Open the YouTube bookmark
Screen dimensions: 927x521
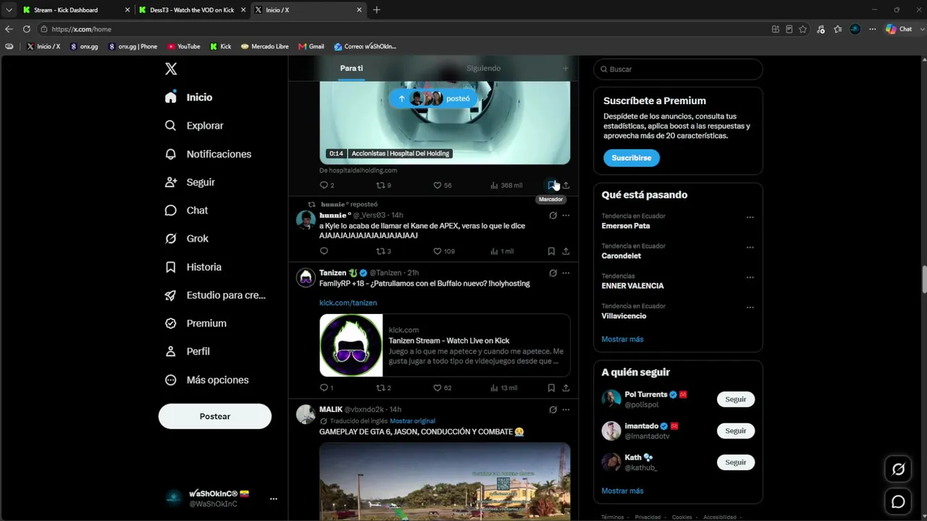(184, 46)
